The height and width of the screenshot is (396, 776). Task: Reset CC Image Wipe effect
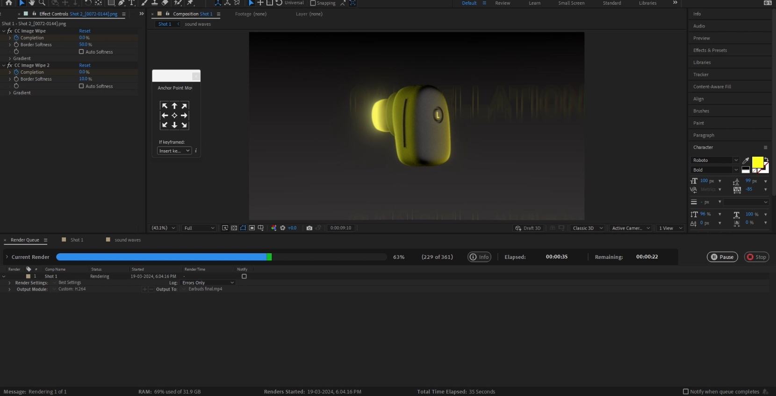coord(85,31)
